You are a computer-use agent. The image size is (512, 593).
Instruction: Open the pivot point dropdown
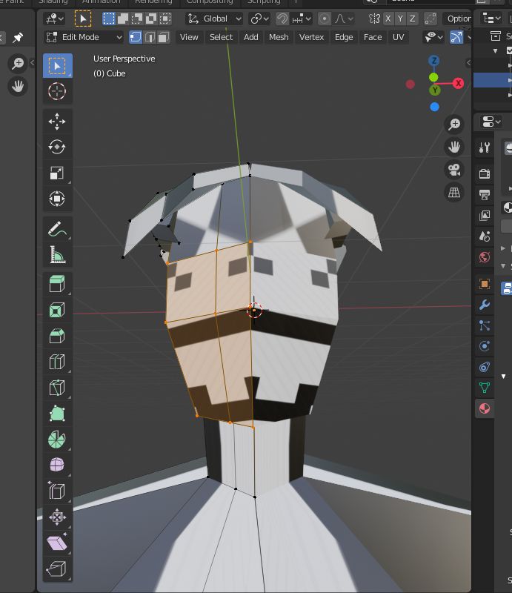click(x=259, y=19)
